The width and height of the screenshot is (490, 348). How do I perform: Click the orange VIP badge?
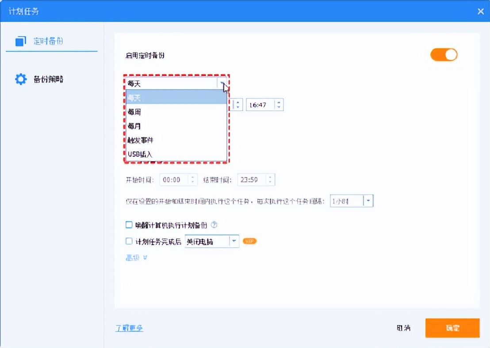click(249, 241)
